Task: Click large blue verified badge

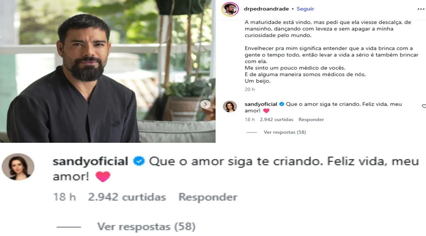Action: pyautogui.click(x=139, y=161)
